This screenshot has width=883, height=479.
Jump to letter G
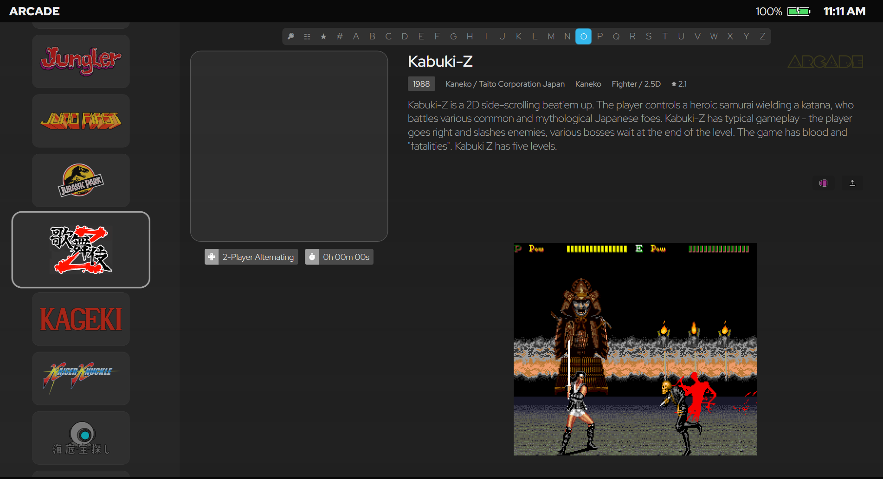[x=453, y=37]
